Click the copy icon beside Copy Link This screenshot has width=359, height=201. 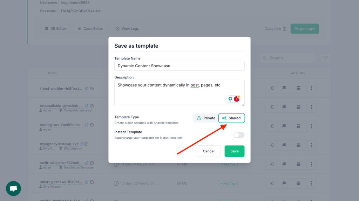pyautogui.click(x=285, y=29)
